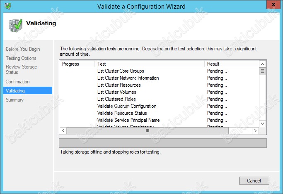Image resolution: width=283 pixels, height=194 pixels.
Task: Select the List Cluster Network Information row
Action: (160, 78)
